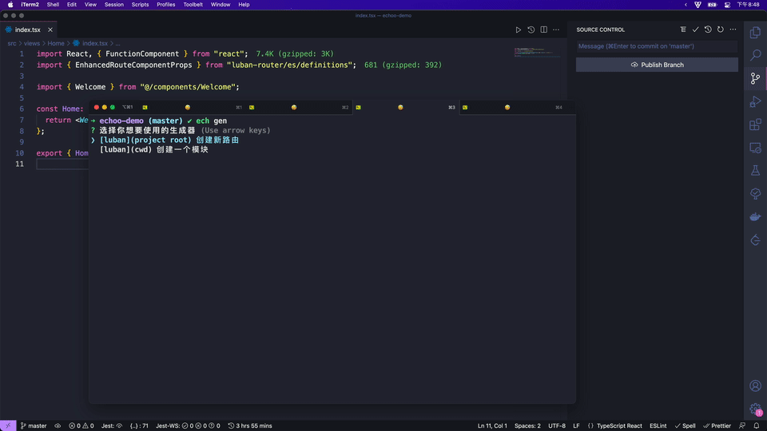
Task: Toggle the Spell checker status item
Action: pos(685,426)
